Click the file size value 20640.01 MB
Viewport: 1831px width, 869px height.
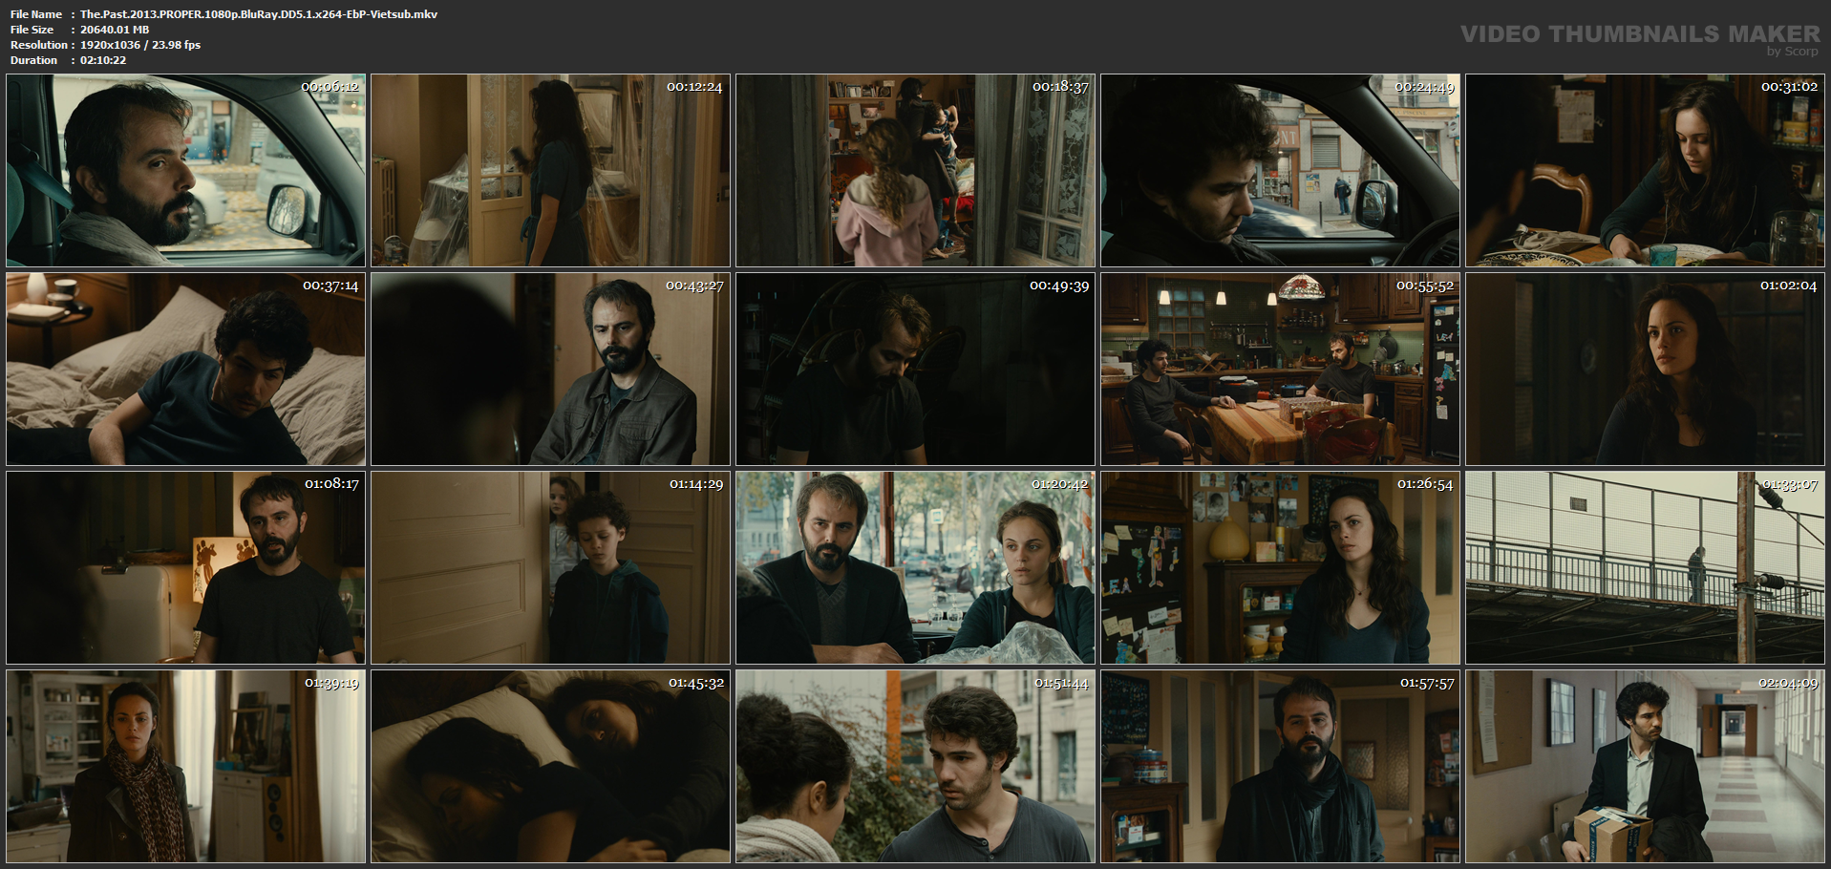(x=115, y=30)
